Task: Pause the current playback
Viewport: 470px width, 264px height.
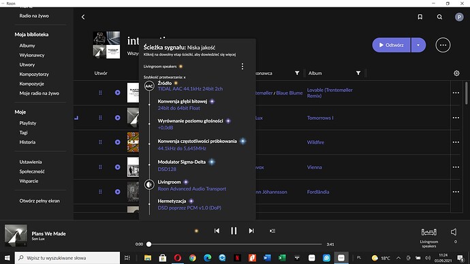Action: click(x=234, y=231)
